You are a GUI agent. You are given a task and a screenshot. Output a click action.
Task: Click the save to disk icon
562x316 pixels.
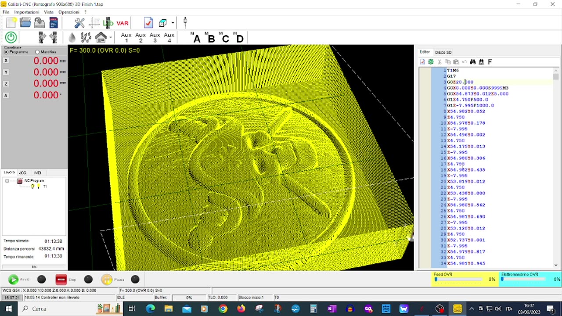(x=40, y=23)
